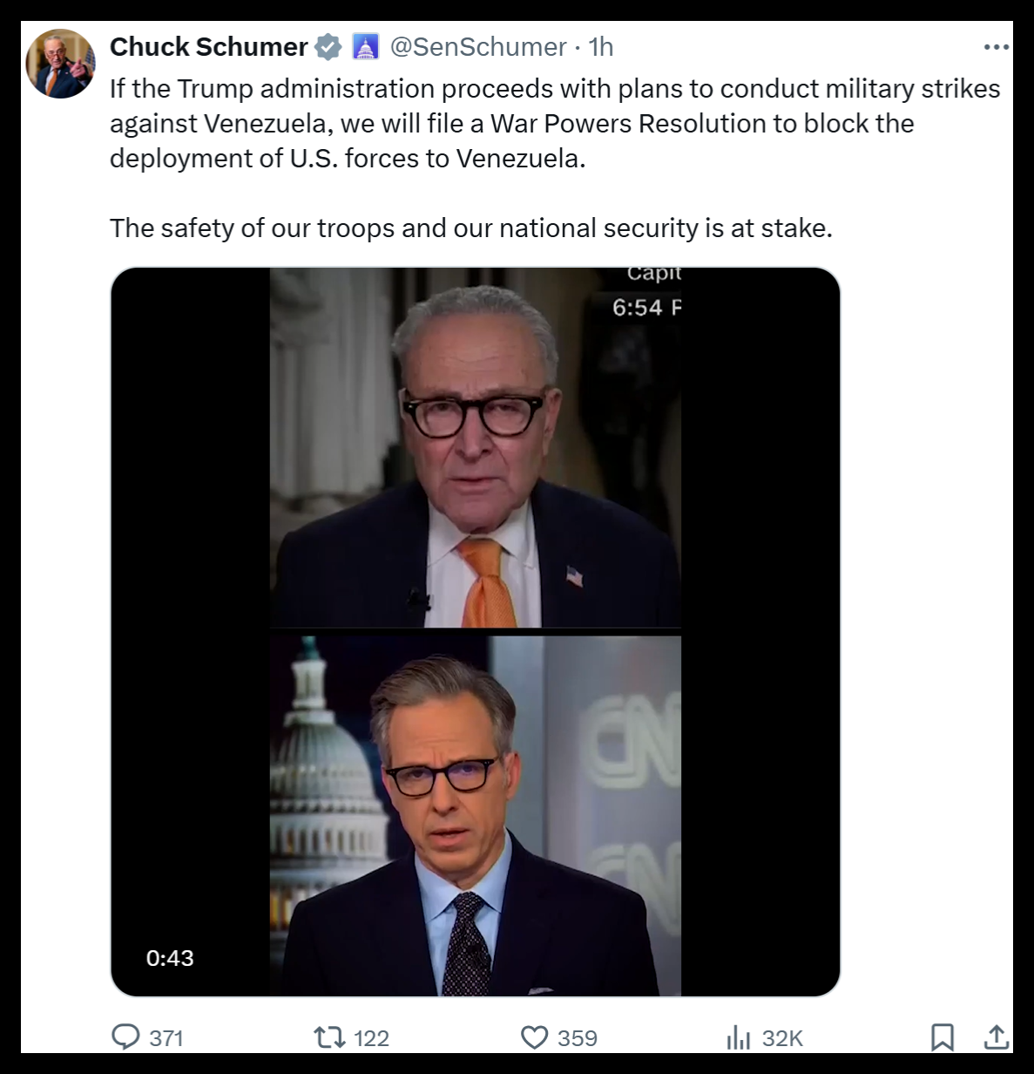Viewport: 1034px width, 1074px height.
Task: Like the post with the heart icon
Action: (x=534, y=1037)
